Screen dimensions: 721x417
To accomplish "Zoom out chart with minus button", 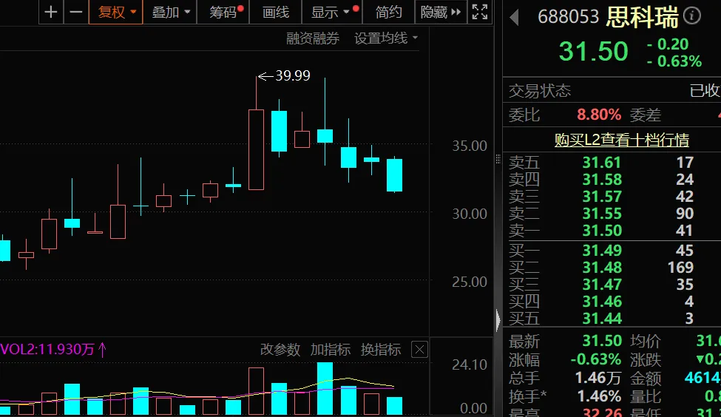I will (x=76, y=13).
